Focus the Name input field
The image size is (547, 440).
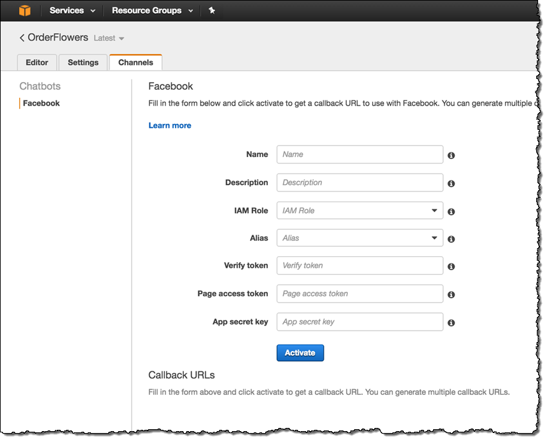pyautogui.click(x=359, y=155)
